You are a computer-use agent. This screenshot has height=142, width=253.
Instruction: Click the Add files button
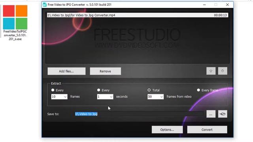pyautogui.click(x=66, y=71)
